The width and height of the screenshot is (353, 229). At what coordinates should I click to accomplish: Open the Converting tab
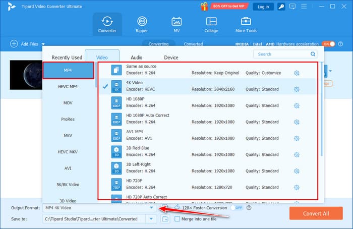tap(158, 44)
